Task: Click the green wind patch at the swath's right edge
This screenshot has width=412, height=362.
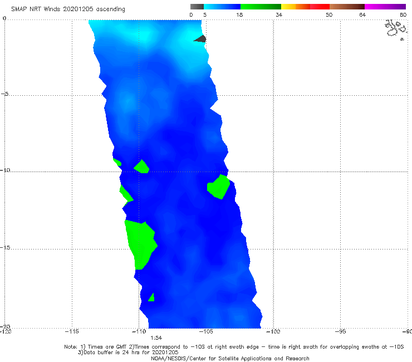Action: pos(218,187)
